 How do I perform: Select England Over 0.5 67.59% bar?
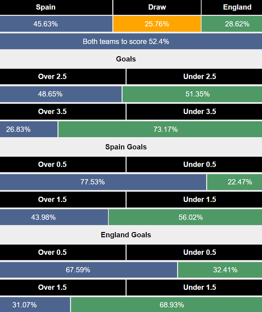coord(89,270)
